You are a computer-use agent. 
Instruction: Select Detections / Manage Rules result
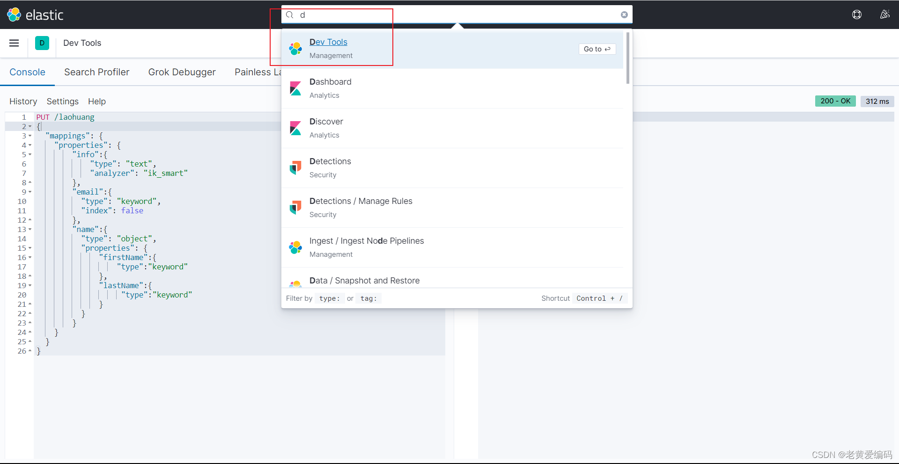point(452,208)
